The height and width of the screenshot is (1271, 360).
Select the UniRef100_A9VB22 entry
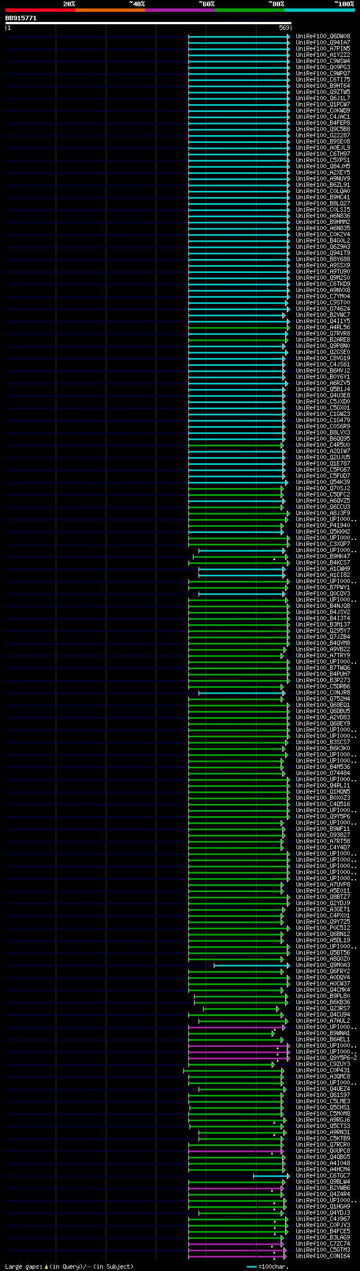[x=323, y=649]
